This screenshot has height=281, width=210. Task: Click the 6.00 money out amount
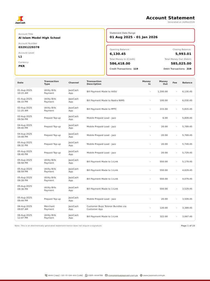tap(165, 118)
